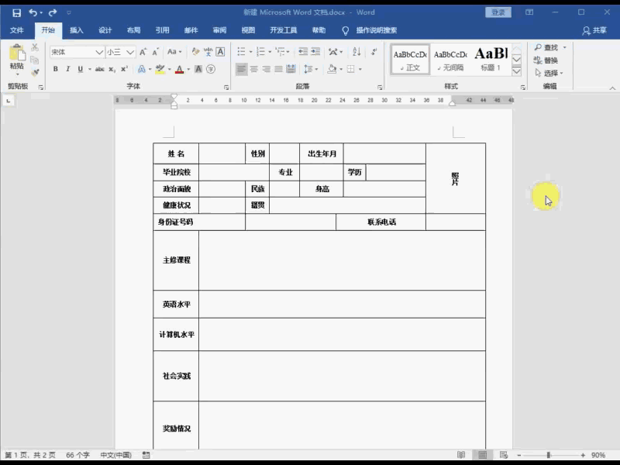Open the Change Case Aa dropdown
Image resolution: width=620 pixels, height=465 pixels.
click(x=174, y=52)
